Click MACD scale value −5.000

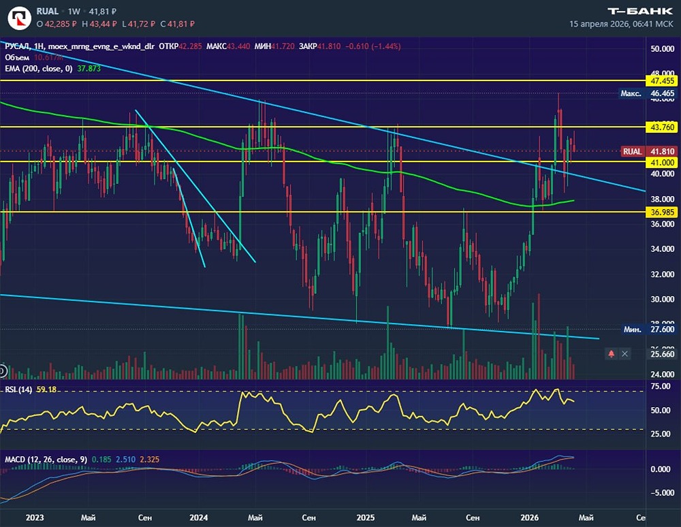click(663, 493)
